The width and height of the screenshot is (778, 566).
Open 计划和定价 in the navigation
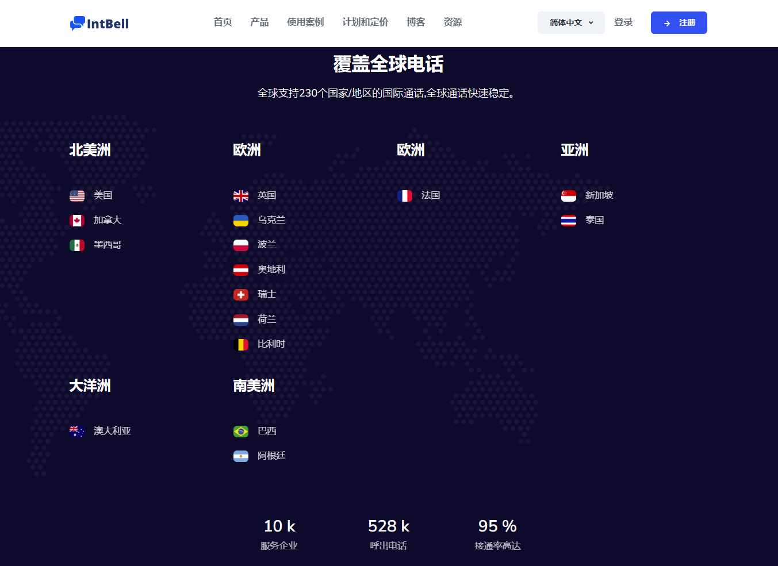[x=365, y=22]
